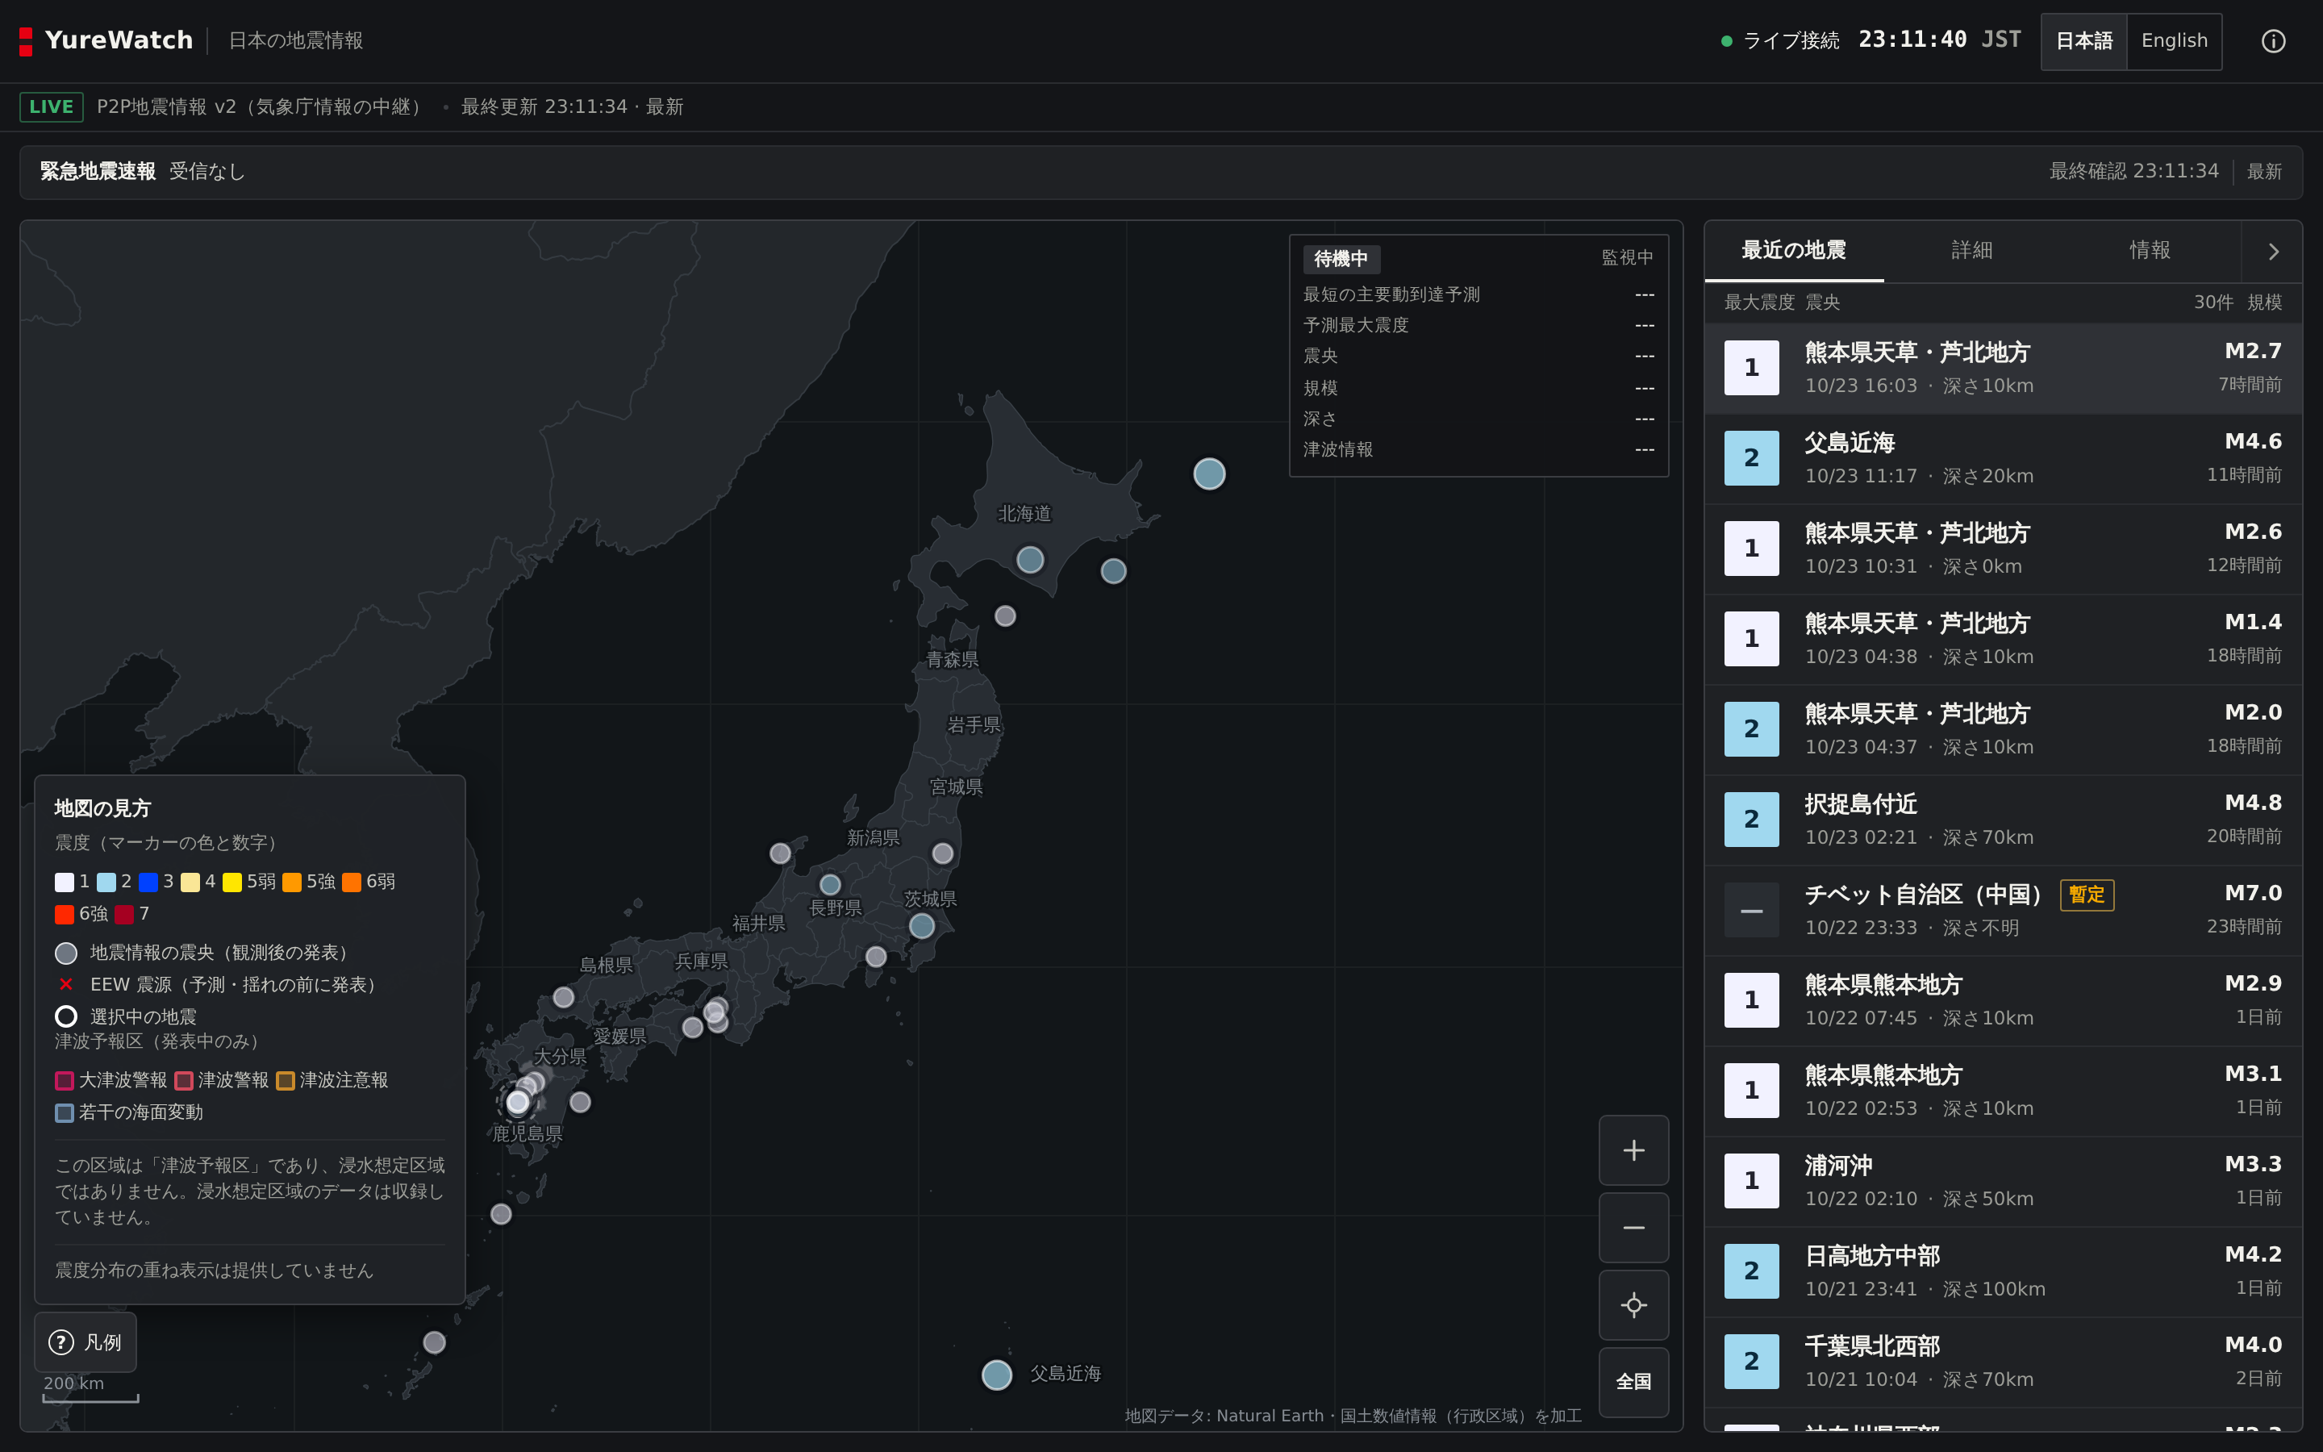The height and width of the screenshot is (1452, 2323).
Task: Select the 最近の地震 tab
Action: (1793, 251)
